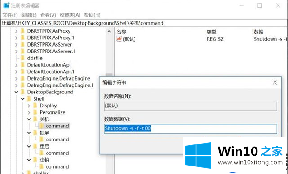Image resolution: width=288 pixels, height=174 pixels.
Task: Expand the DBRSTPRX.AsProxy.1 key
Action: pyautogui.click(x=16, y=38)
